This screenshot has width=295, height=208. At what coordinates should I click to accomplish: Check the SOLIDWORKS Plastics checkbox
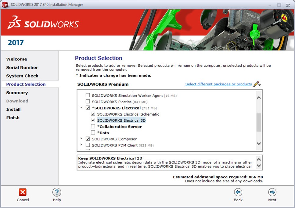(88, 102)
